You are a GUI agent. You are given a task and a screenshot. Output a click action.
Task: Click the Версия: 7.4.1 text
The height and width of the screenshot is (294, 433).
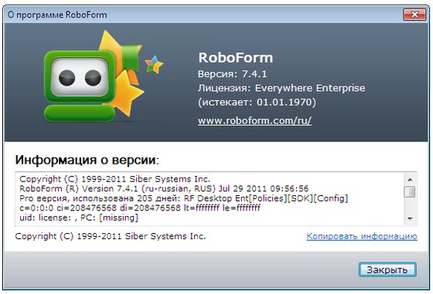(x=232, y=74)
